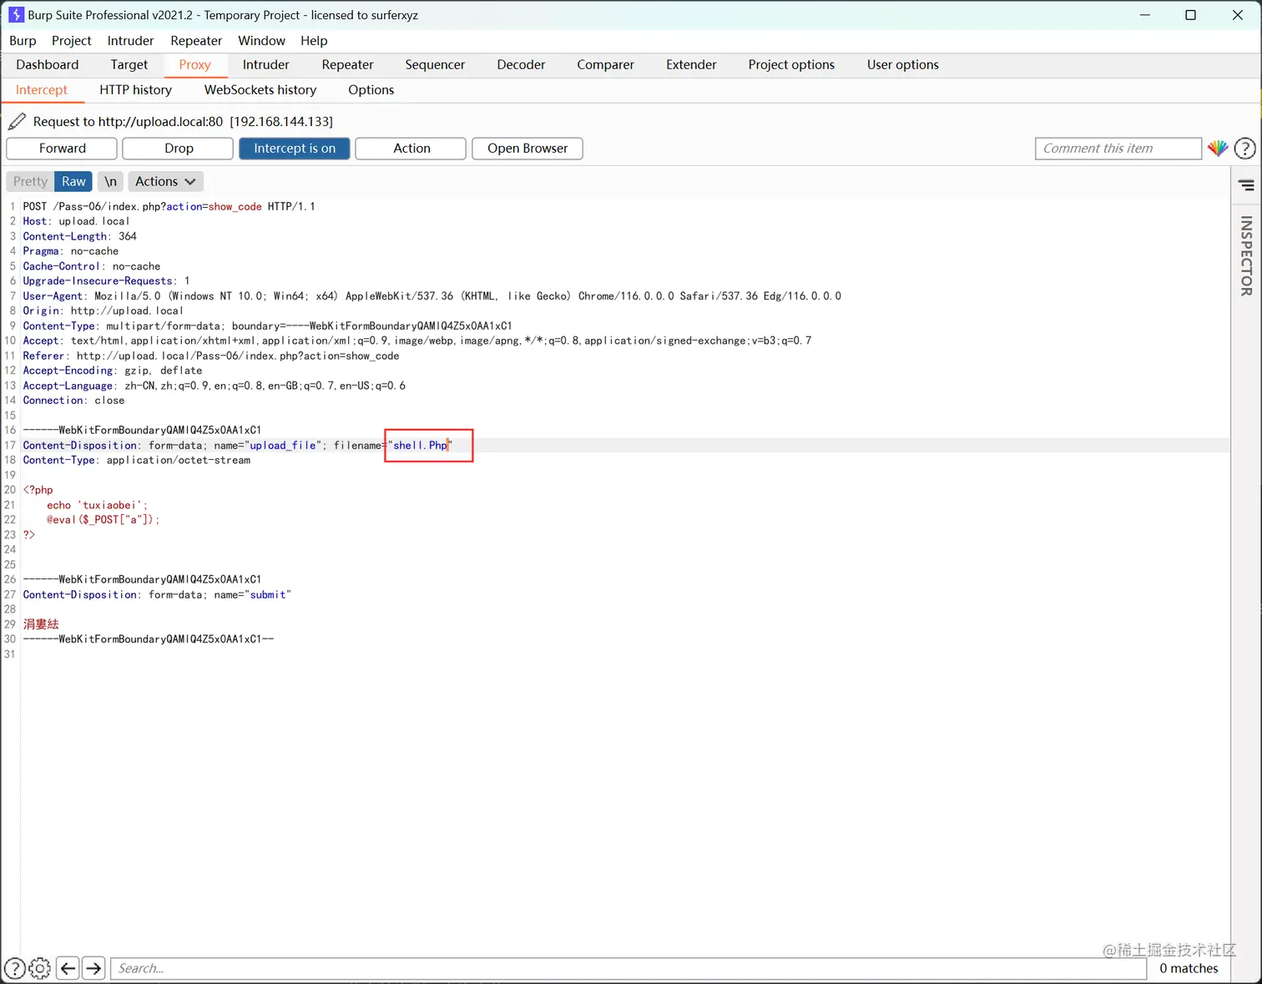
Task: Open the highlight color picker icon
Action: [x=1218, y=149]
